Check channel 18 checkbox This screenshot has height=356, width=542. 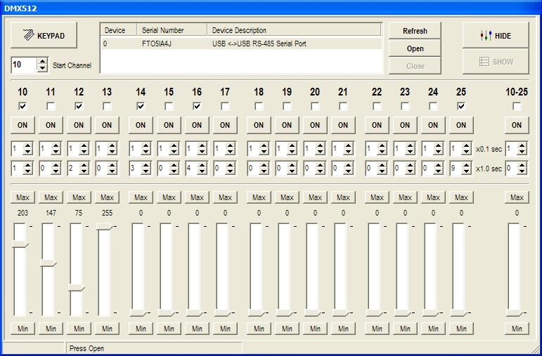coord(259,106)
